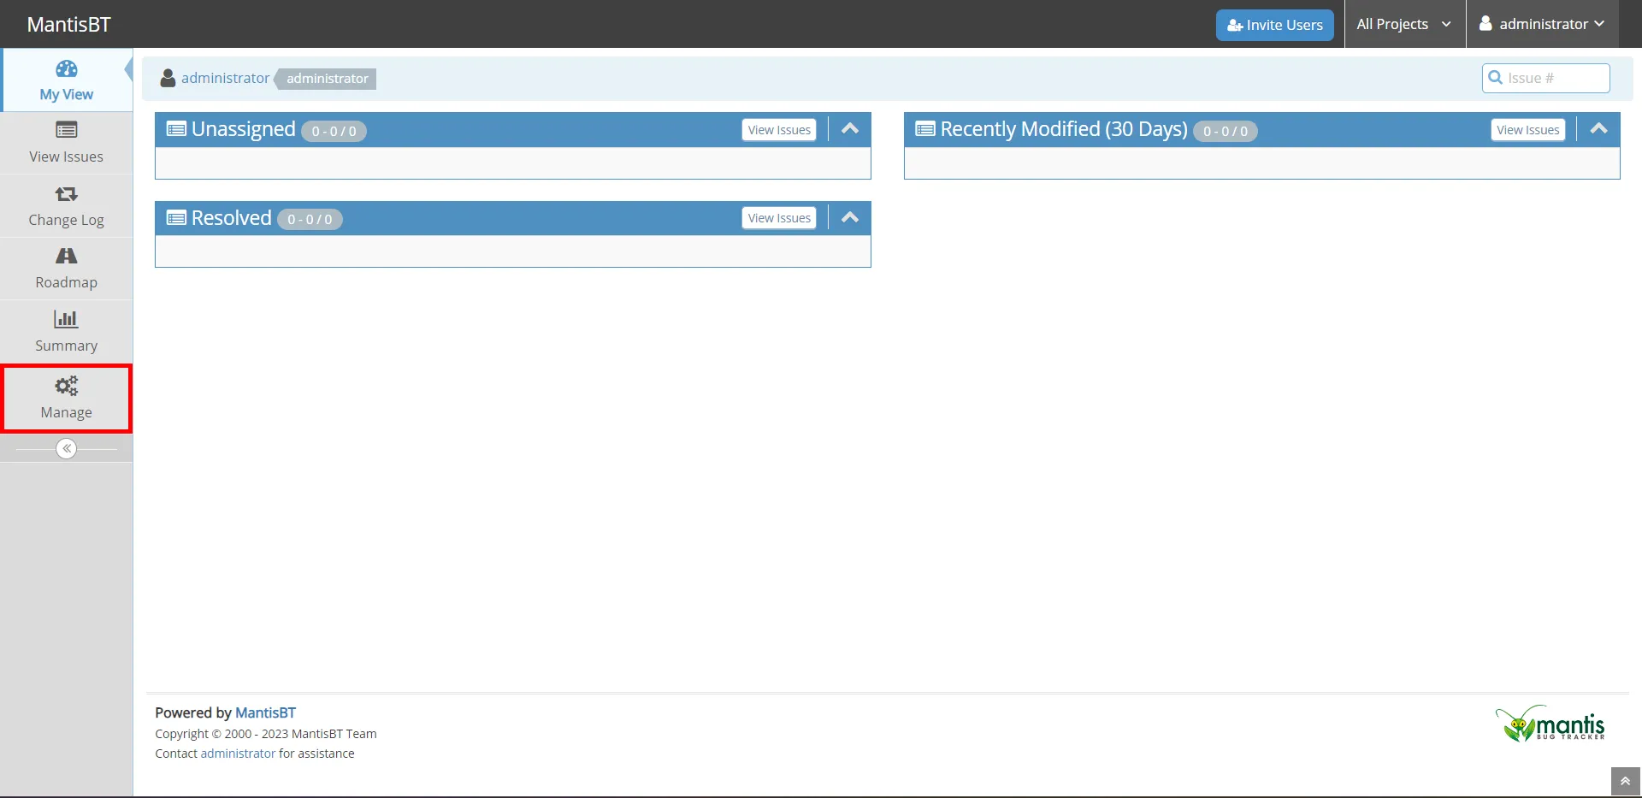Collapse the Recently Modified panel
Screen dimensions: 1642x798
click(x=1599, y=129)
